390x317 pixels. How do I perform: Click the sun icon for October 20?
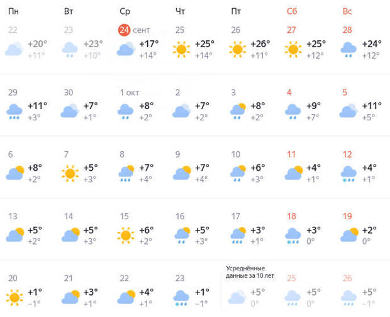15,297
